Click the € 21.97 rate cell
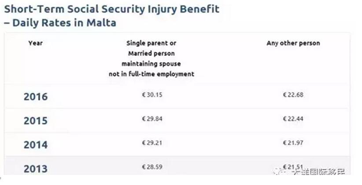362x185 pixels. pyautogui.click(x=293, y=143)
